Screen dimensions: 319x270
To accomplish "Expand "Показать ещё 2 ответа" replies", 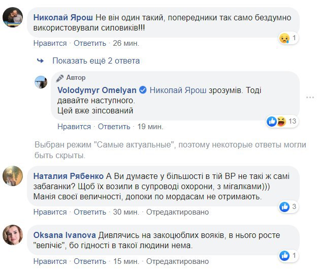I will click(x=95, y=61).
